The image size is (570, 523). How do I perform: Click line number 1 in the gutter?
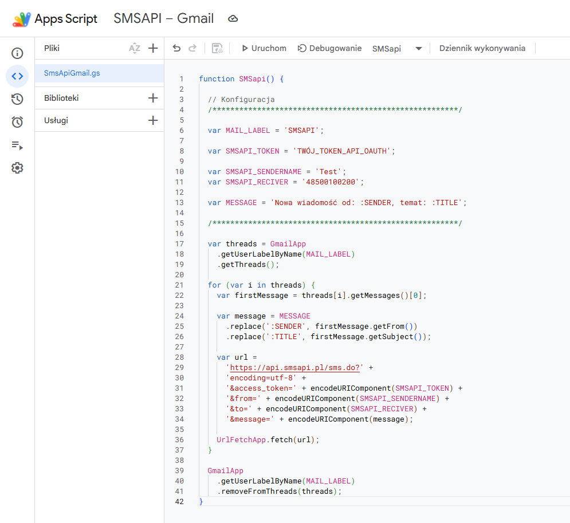coord(182,79)
